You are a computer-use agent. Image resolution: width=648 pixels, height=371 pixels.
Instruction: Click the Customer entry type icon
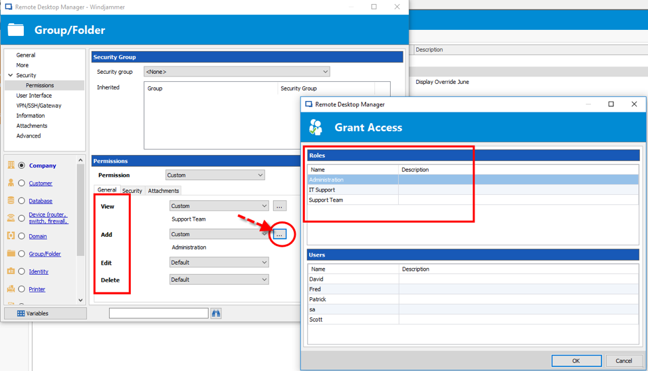[x=11, y=183]
